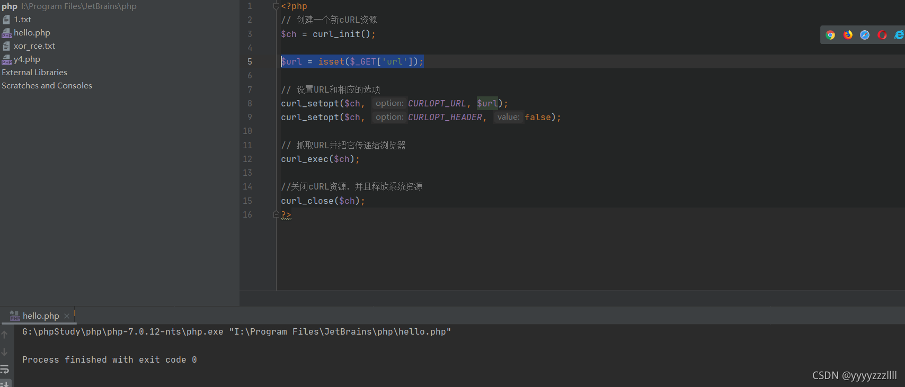Toggle soft-wrap in run console

(x=5, y=369)
